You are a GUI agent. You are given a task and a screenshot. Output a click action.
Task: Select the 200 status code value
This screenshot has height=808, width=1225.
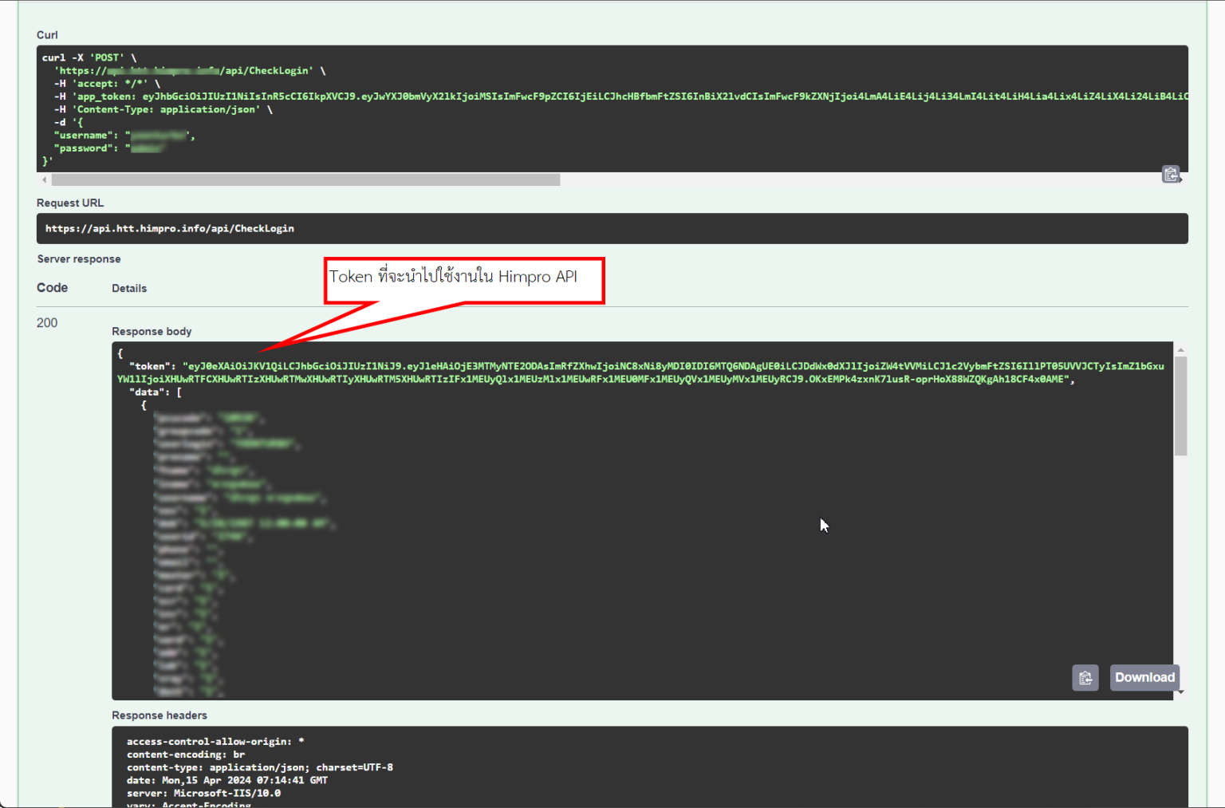click(x=46, y=322)
